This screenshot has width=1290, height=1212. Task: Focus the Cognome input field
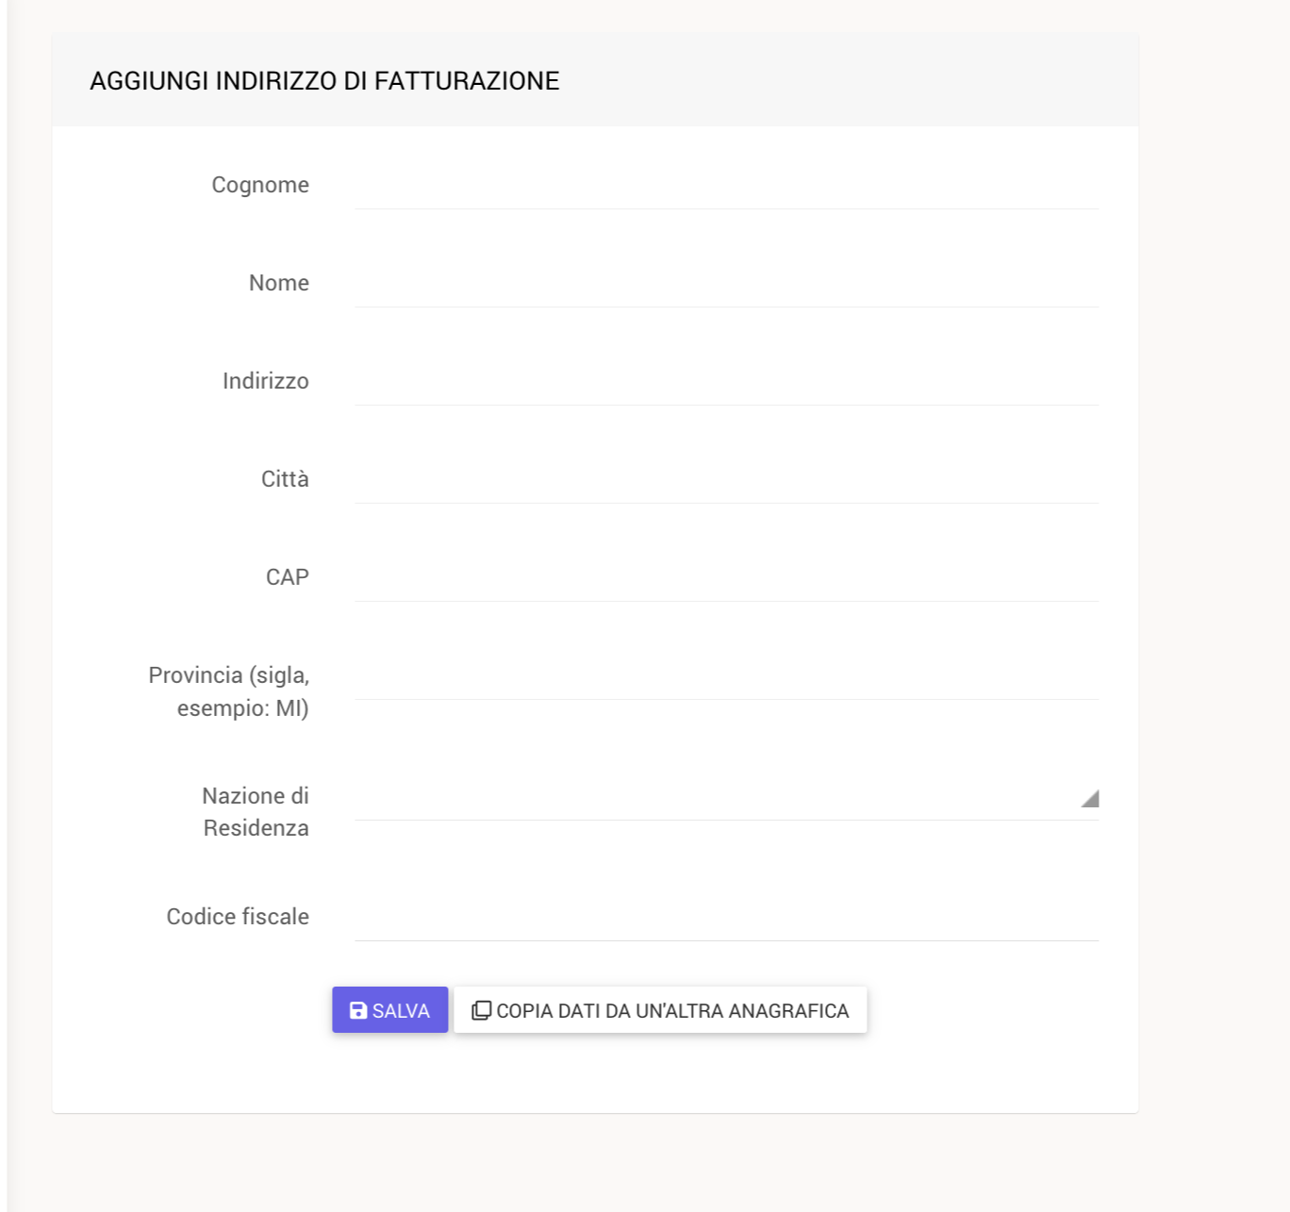click(x=726, y=186)
